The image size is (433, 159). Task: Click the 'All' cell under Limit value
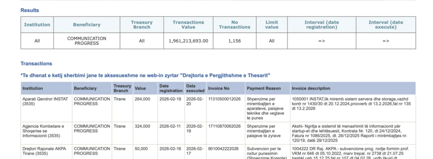(272, 41)
